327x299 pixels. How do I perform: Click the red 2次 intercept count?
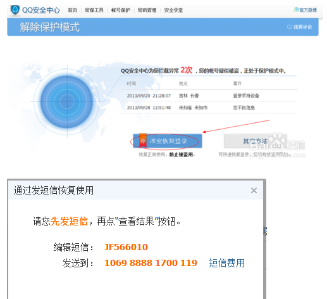(187, 70)
